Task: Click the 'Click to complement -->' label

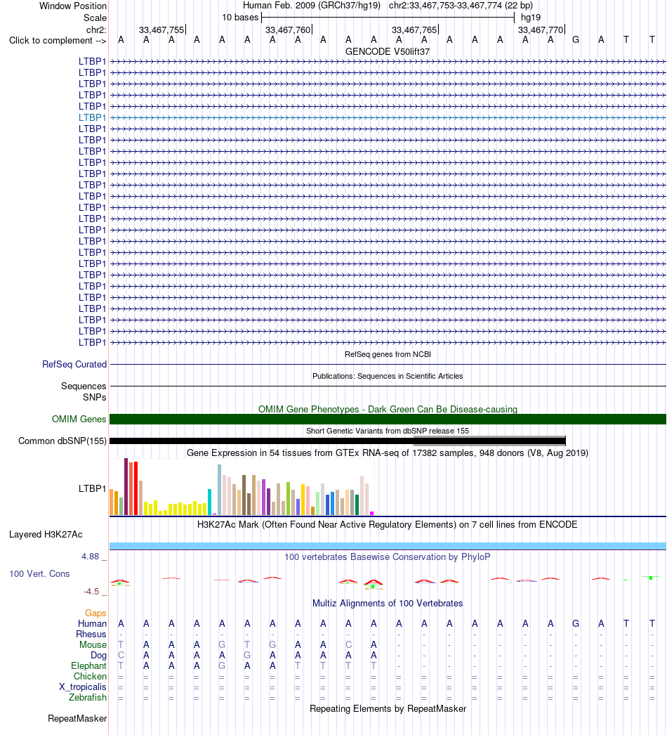Action: click(58, 40)
